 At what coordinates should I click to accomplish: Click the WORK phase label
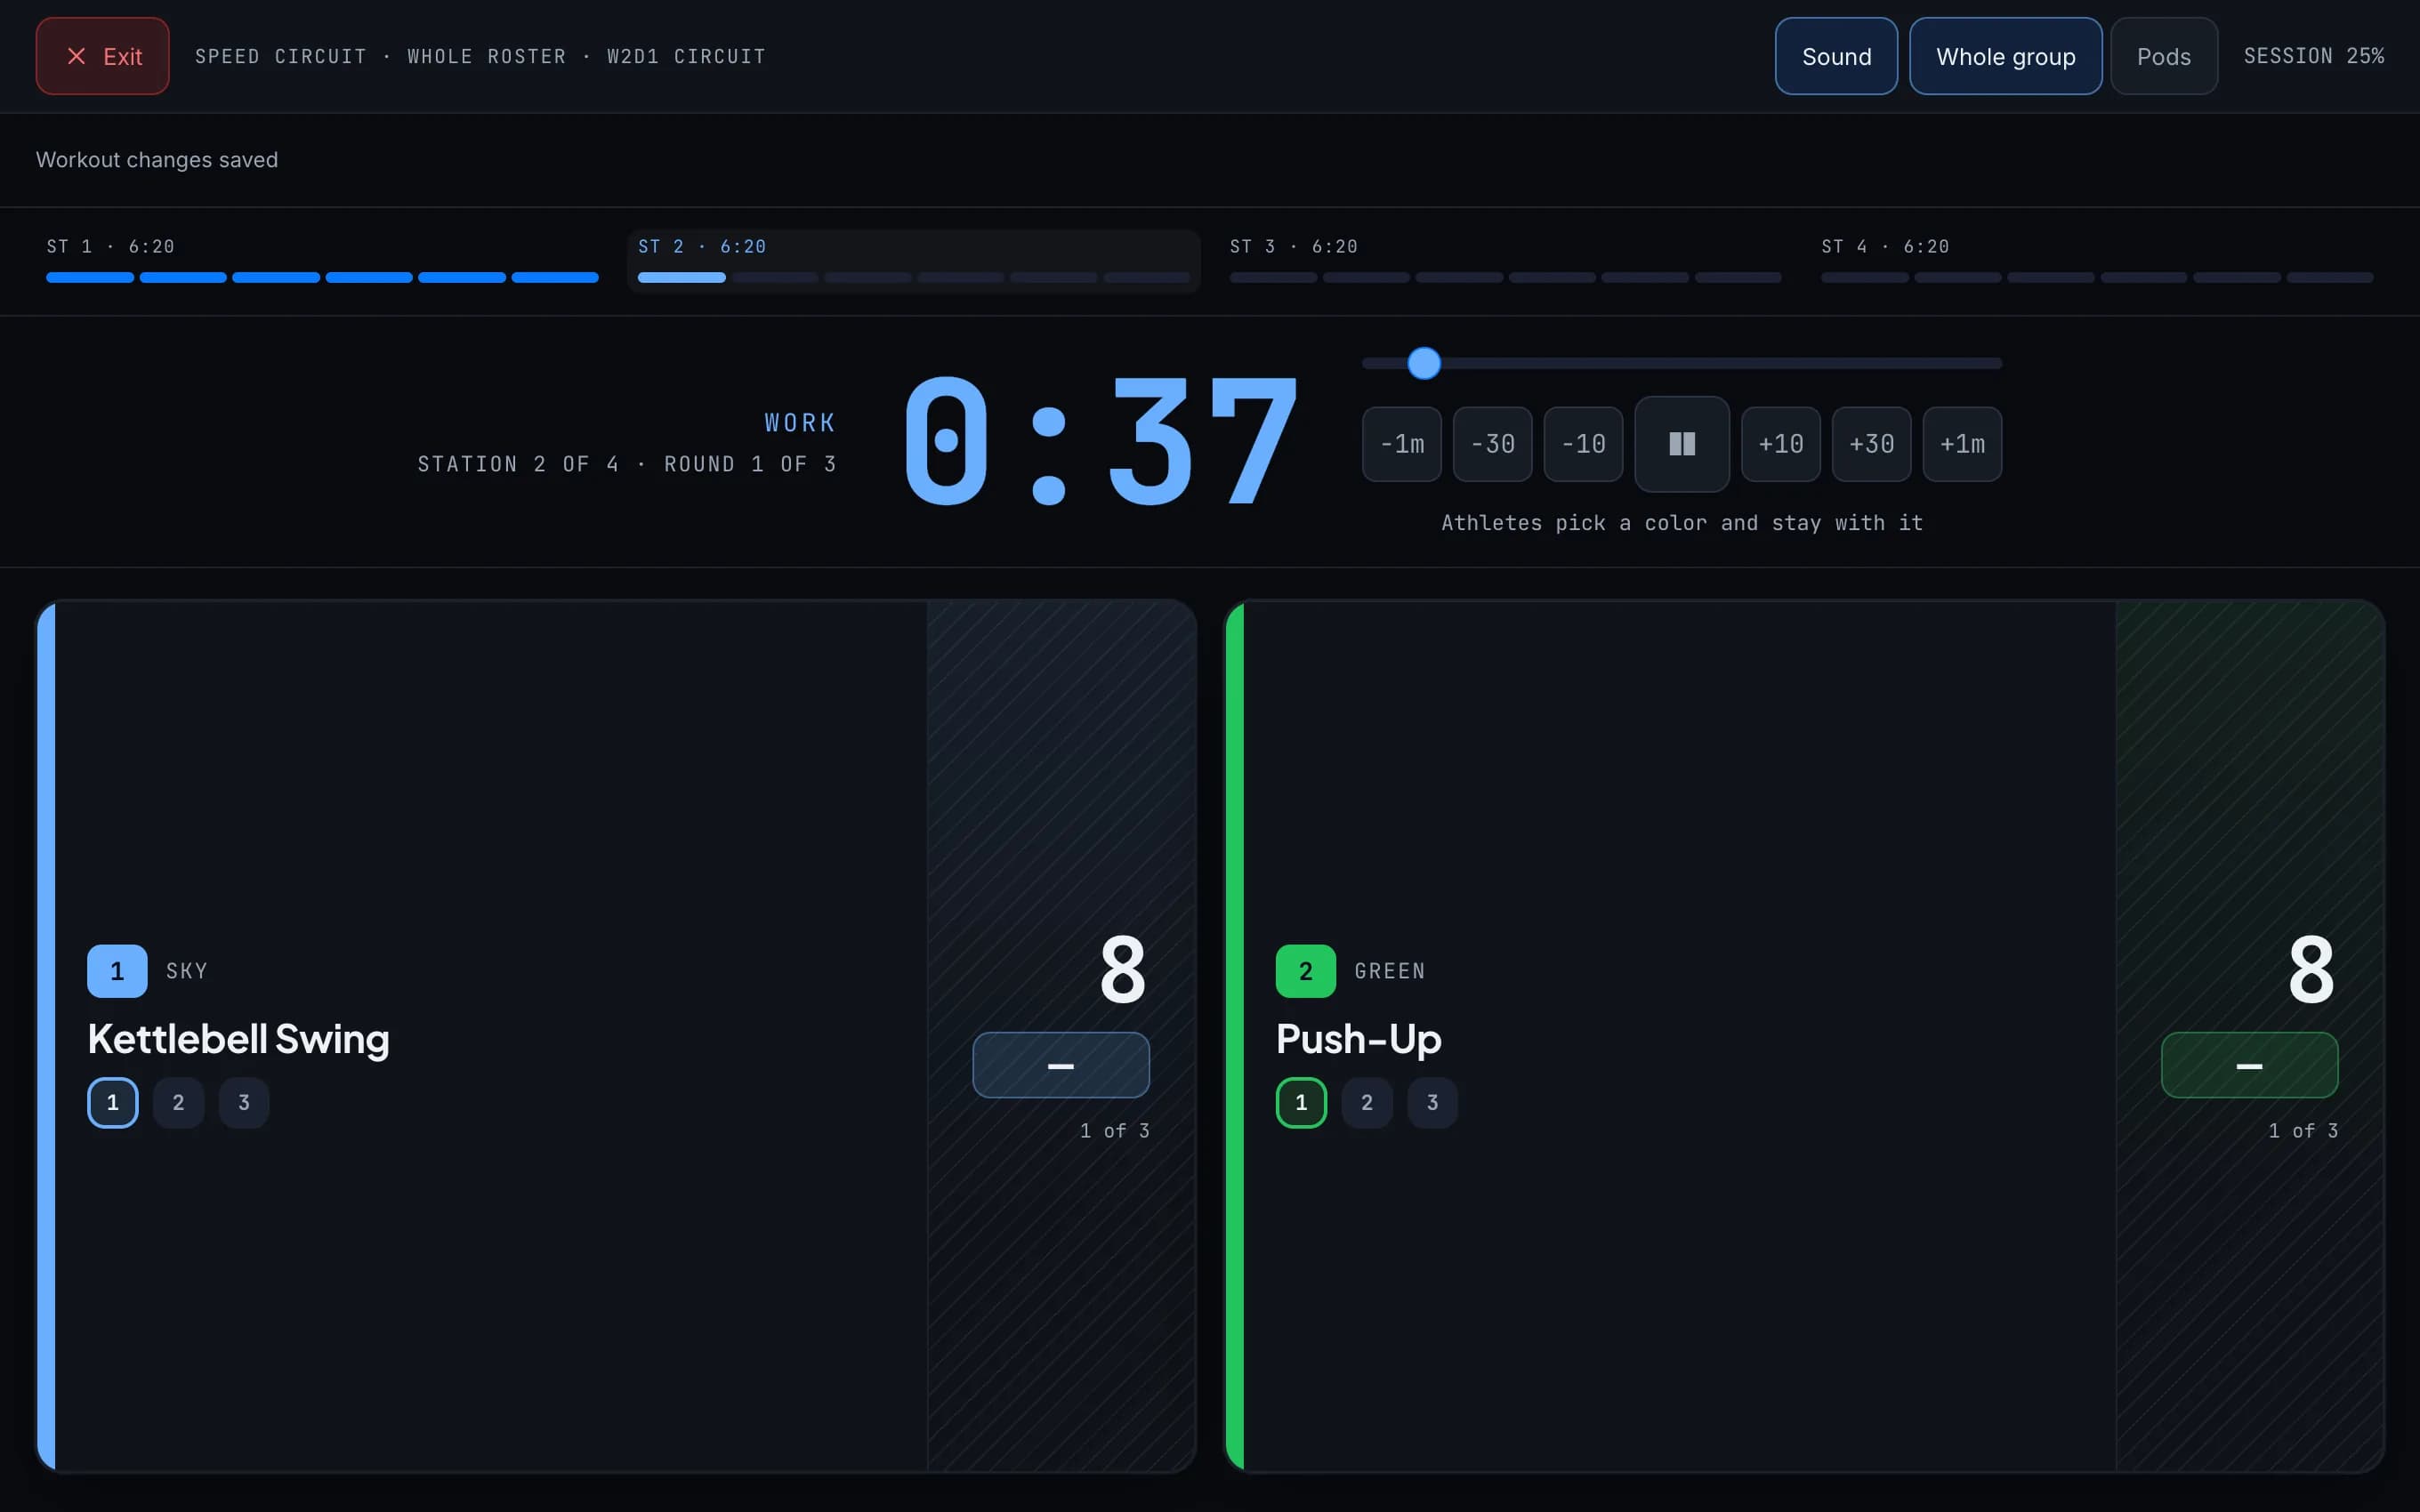tap(800, 423)
